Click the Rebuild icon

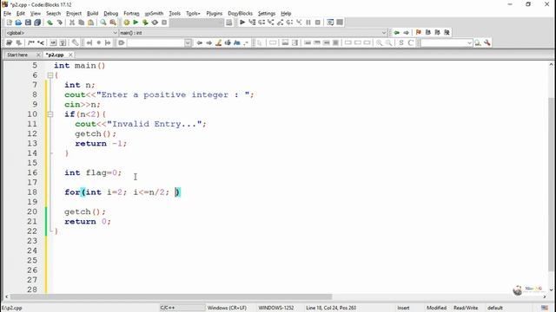(155, 23)
